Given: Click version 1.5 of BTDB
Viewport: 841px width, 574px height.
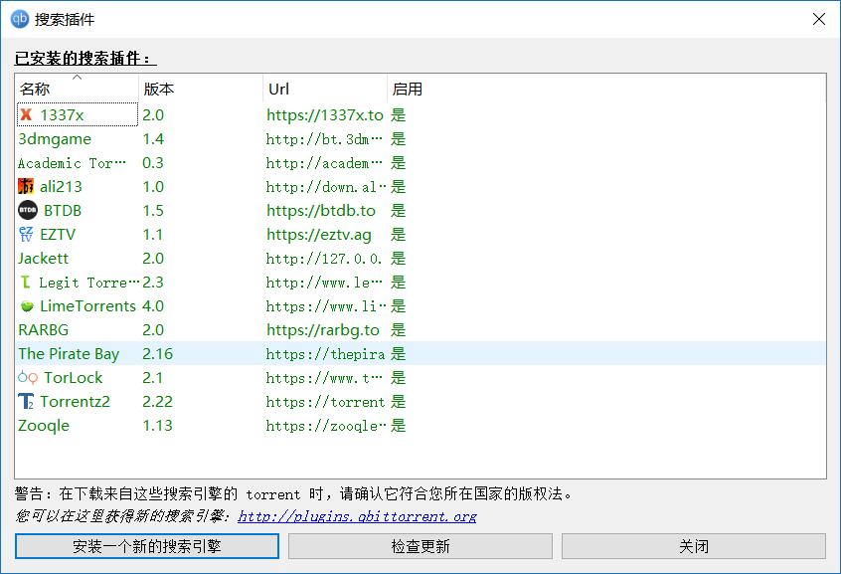Looking at the screenshot, I should point(153,211).
